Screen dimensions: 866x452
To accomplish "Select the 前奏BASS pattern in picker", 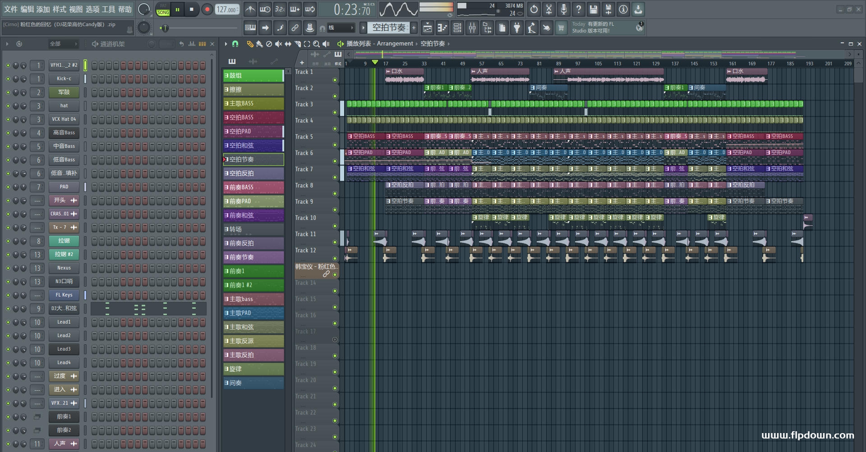I will (253, 187).
